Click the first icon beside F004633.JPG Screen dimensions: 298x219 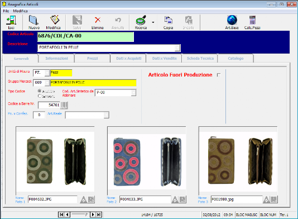[x=175, y=199]
